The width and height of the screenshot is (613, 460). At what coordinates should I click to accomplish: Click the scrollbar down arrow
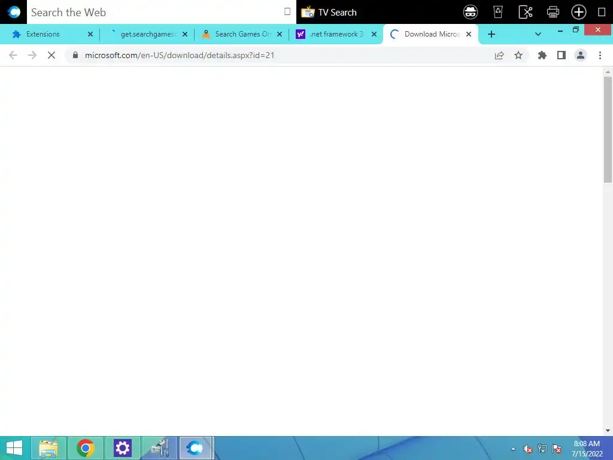tap(608, 431)
